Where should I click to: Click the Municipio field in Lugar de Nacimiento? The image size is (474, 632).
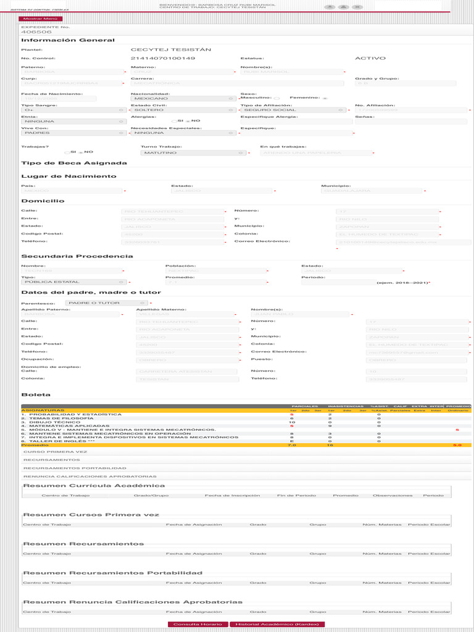point(372,191)
